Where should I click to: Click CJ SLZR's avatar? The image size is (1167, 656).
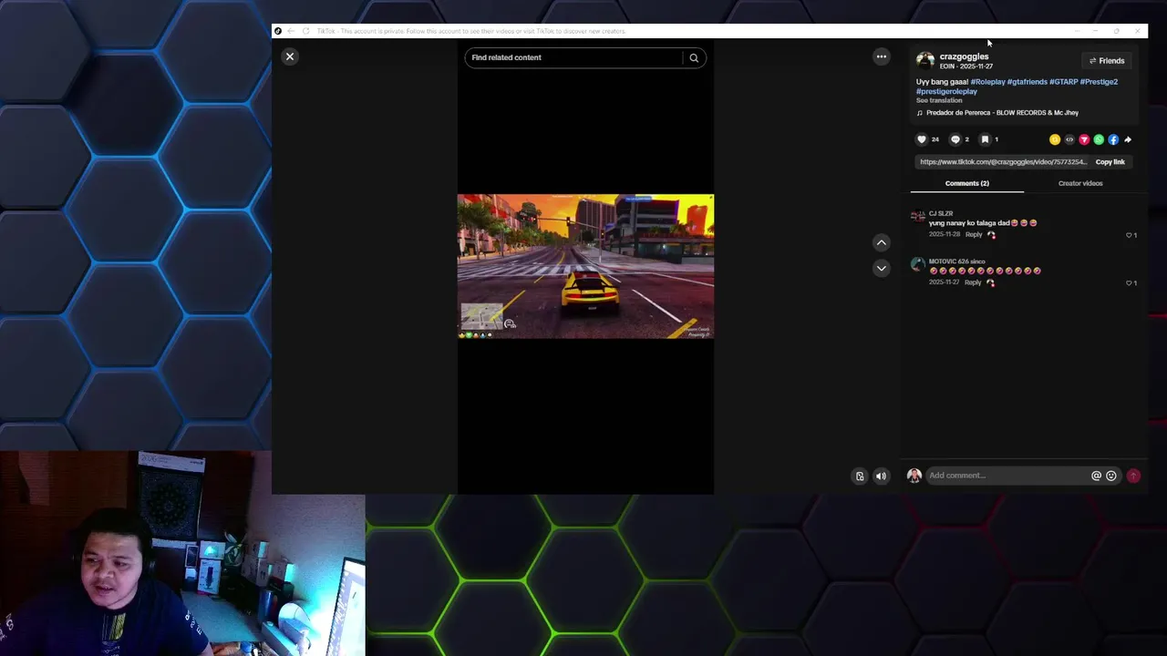918,217
